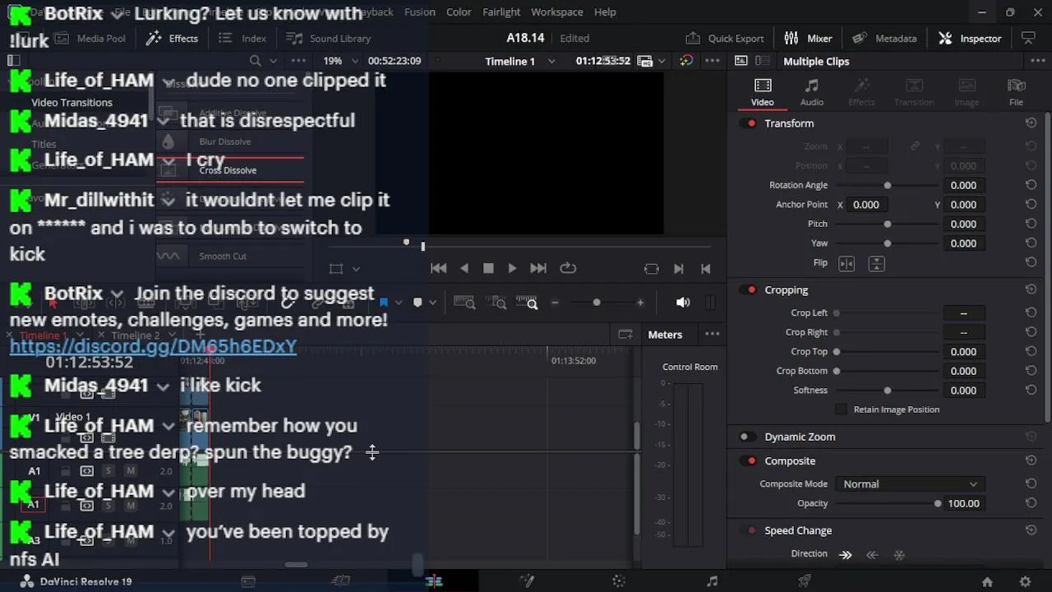
Task: Open the Fusion page from bottom bar
Action: point(527,581)
